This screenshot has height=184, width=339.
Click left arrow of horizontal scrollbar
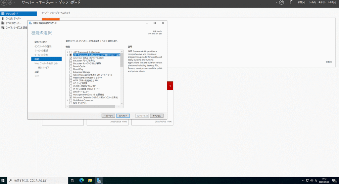pyautogui.click(x=67, y=106)
